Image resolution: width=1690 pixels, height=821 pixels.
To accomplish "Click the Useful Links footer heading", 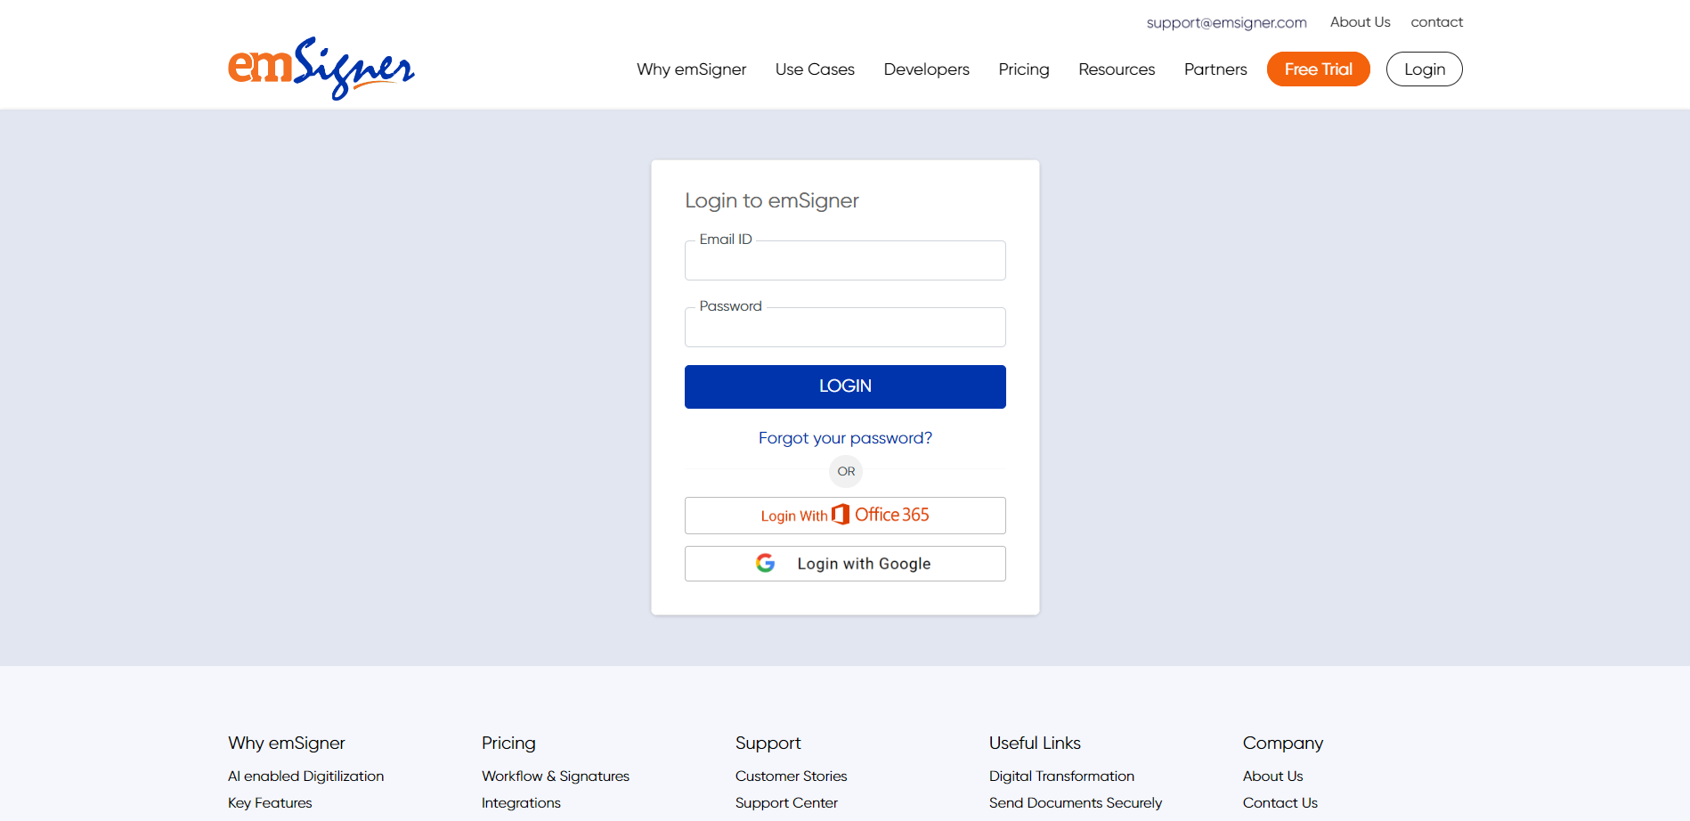I will (1035, 744).
